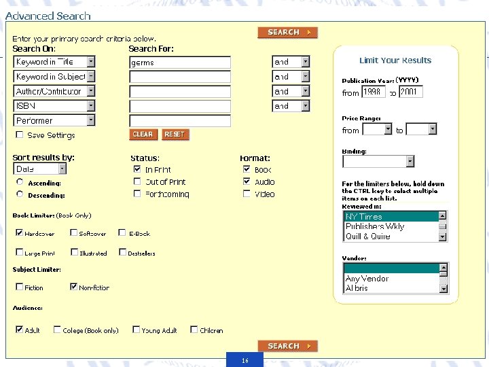
Task: Click the Performer search text field
Action: click(x=180, y=121)
